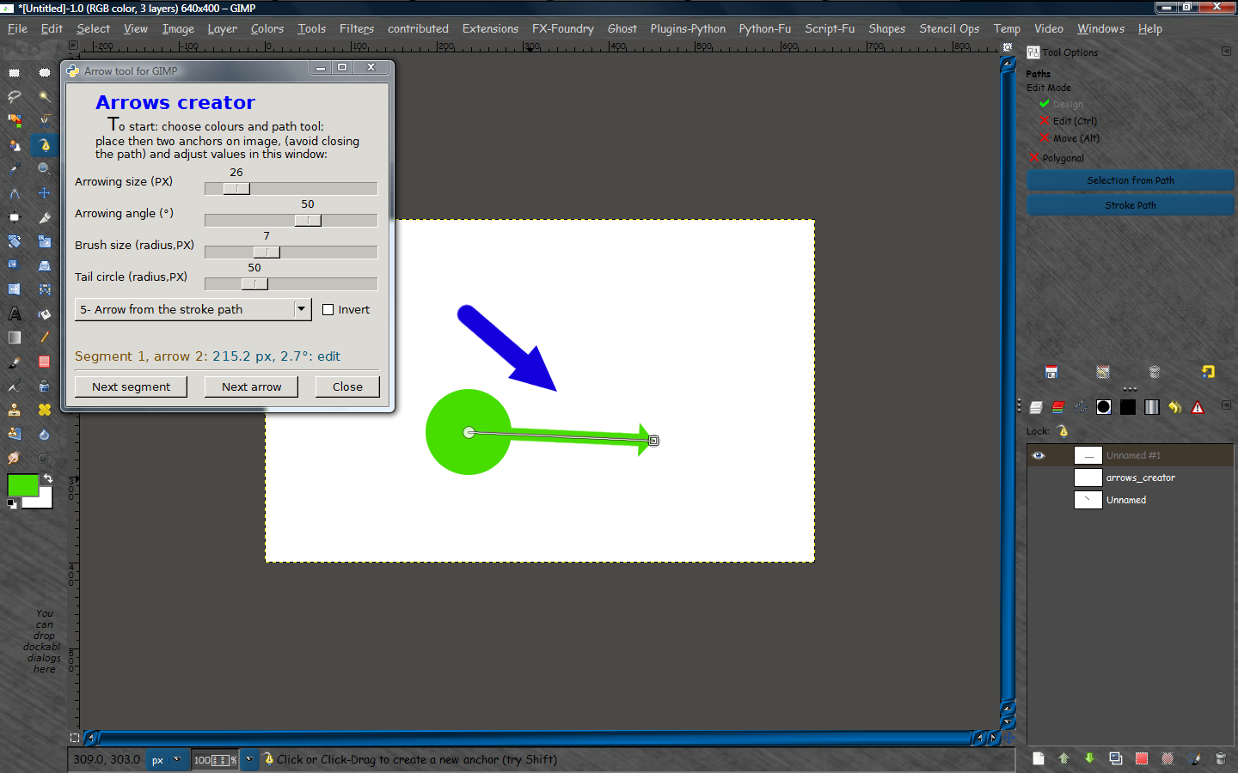
Task: Delete layer trash icon at panel bottom
Action: 1220,758
